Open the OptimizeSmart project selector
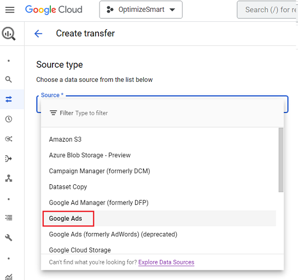Viewport: 298px width, 280px height. coord(141,10)
